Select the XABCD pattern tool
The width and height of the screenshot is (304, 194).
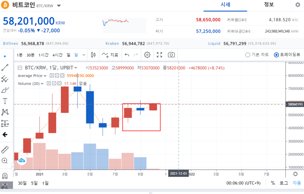(x=5, y=112)
